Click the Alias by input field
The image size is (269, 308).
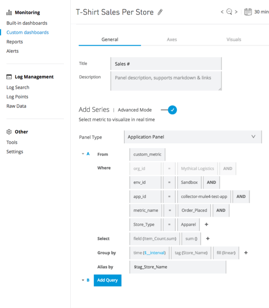pyautogui.click(x=178, y=267)
